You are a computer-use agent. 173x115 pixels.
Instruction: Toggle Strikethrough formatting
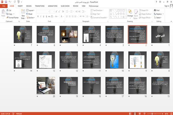pyautogui.click(x=49, y=16)
